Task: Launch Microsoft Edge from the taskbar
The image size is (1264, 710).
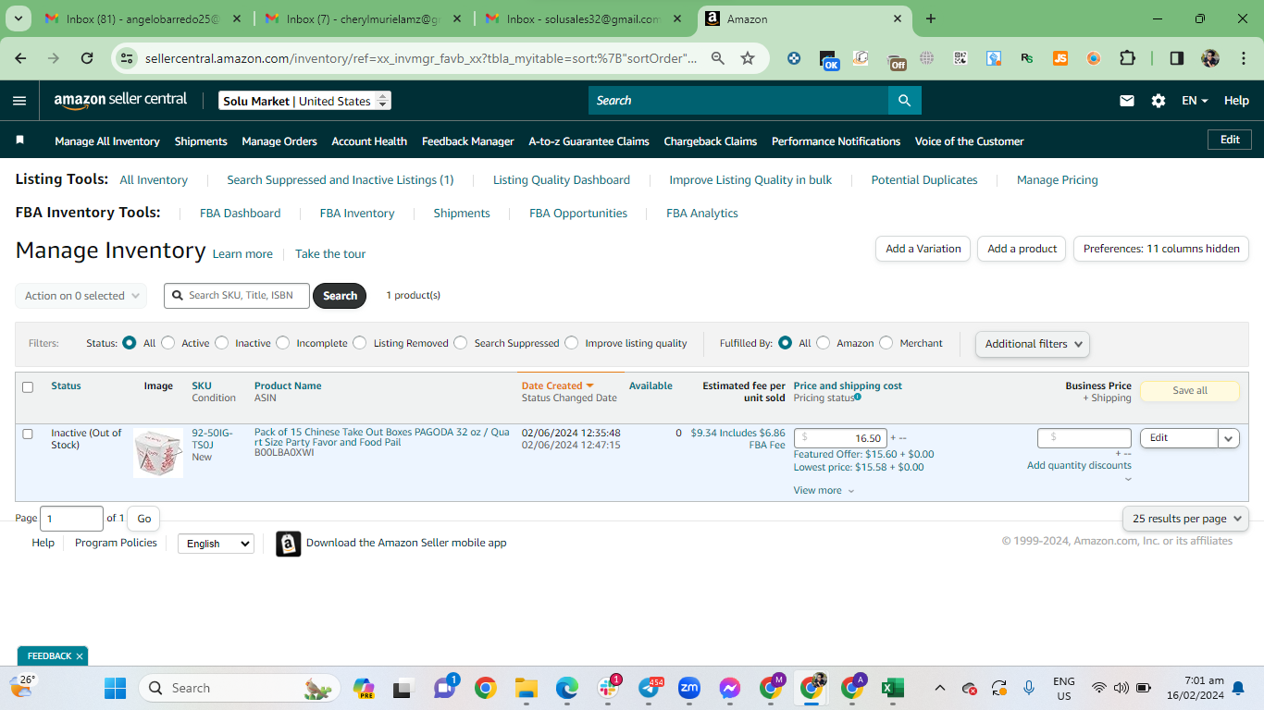Action: (x=566, y=688)
